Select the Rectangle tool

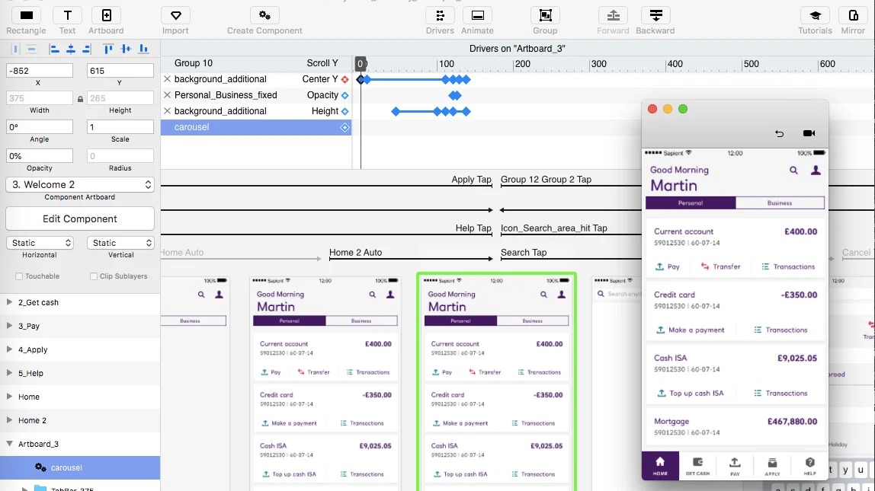tap(26, 15)
